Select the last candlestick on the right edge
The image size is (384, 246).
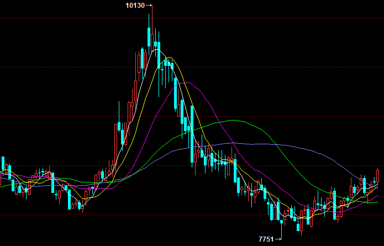click(x=378, y=176)
